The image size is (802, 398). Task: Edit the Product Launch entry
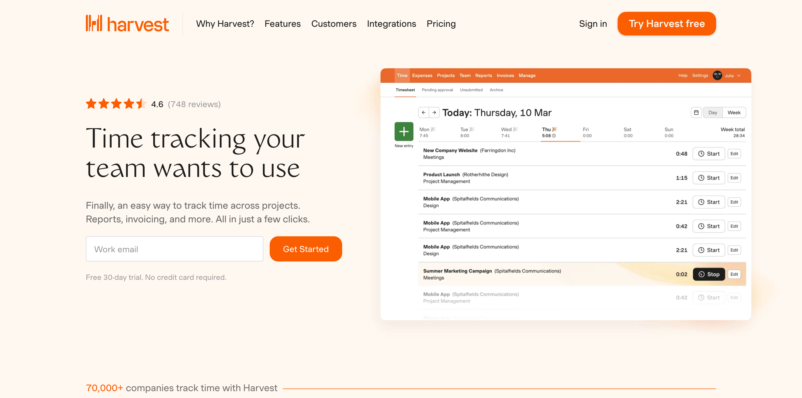(734, 178)
